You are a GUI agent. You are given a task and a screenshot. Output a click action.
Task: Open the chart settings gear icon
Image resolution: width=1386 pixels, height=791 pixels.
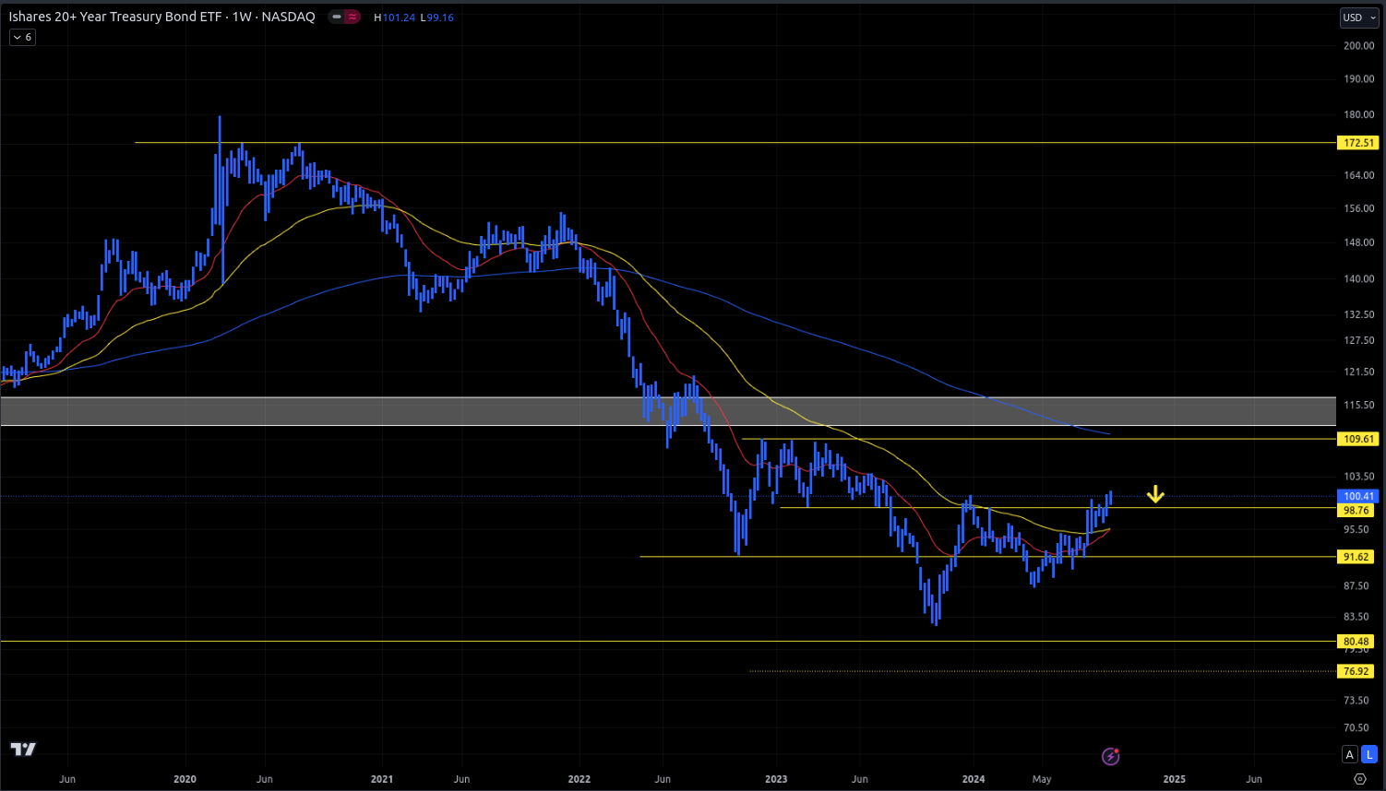pyautogui.click(x=1359, y=779)
